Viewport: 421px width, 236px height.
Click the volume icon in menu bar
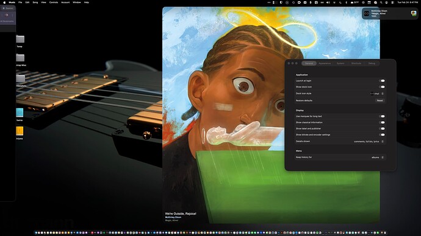(328, 2)
